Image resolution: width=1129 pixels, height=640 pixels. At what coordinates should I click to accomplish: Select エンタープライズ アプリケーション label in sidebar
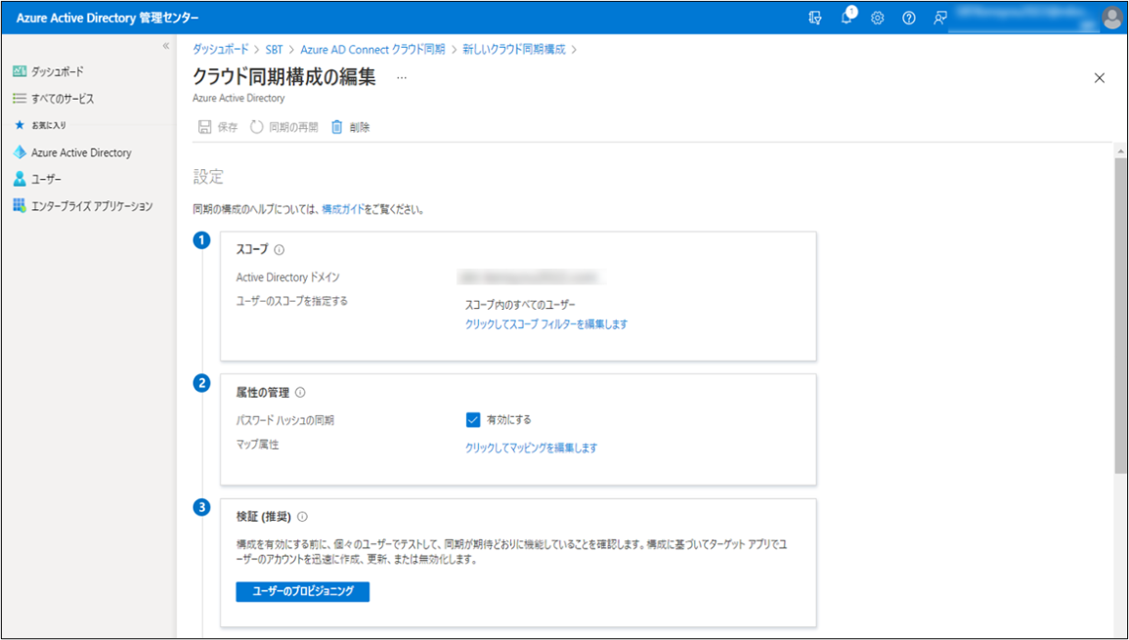point(92,206)
